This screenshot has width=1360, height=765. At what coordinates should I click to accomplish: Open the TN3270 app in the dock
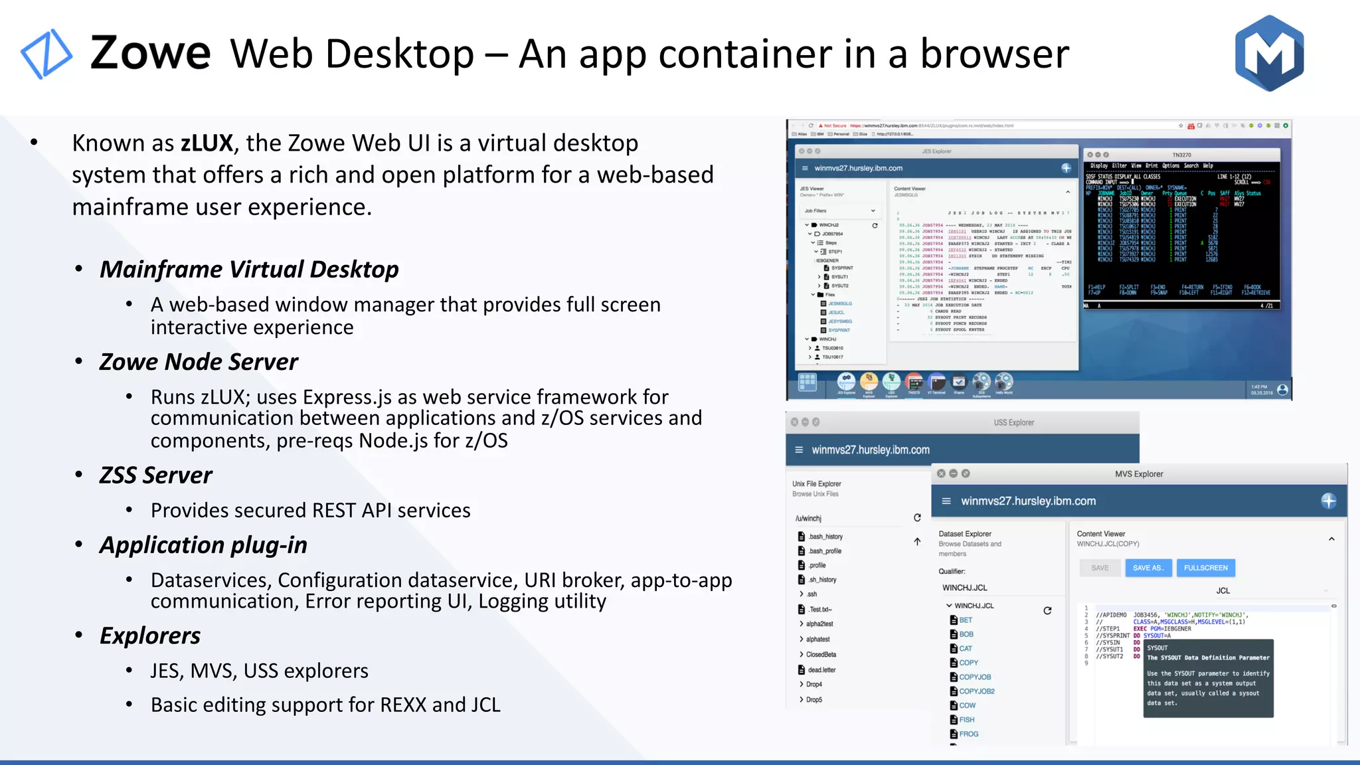[914, 382]
